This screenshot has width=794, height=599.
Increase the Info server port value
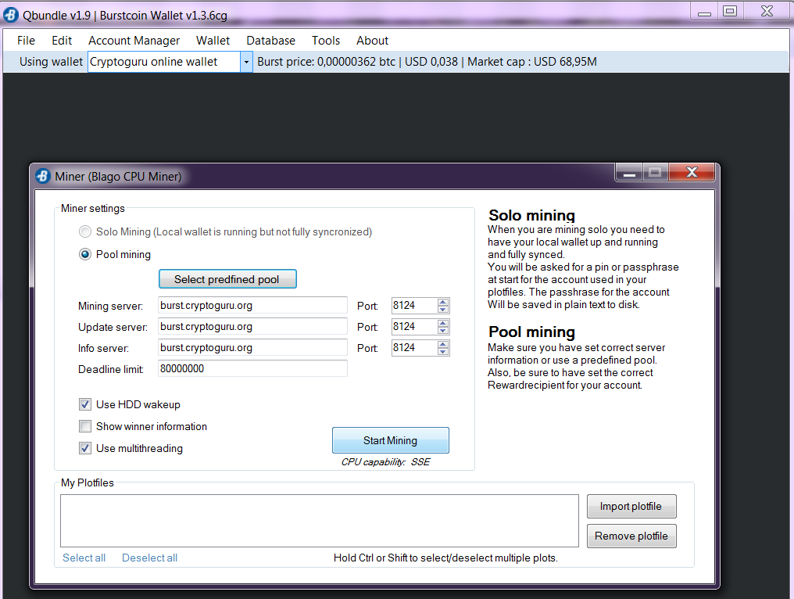point(443,344)
